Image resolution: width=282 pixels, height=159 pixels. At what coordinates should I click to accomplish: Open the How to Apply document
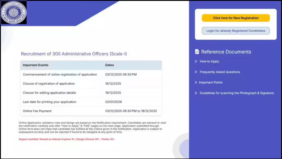(209, 61)
